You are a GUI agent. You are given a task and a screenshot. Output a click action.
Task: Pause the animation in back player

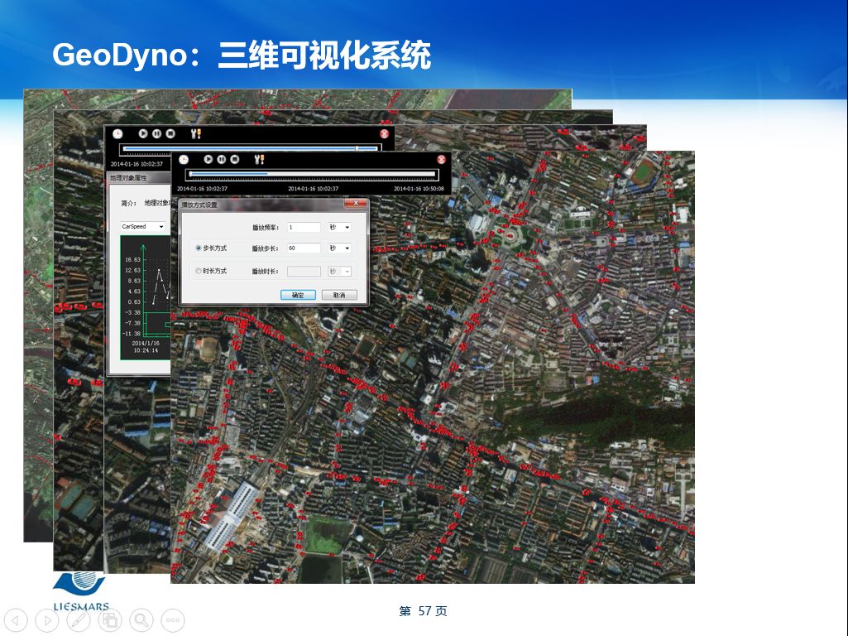point(157,133)
